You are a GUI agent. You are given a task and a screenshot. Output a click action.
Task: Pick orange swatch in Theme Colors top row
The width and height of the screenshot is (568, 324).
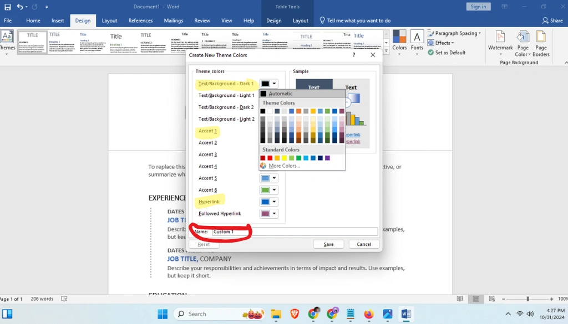[x=298, y=111]
